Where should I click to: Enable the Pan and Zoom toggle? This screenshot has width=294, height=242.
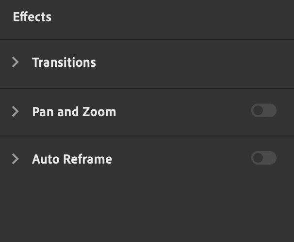pos(263,111)
